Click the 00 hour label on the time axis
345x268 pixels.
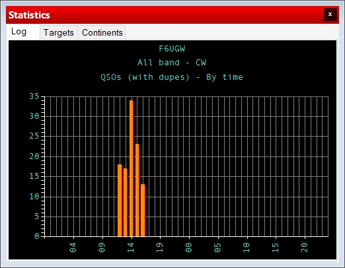coord(189,248)
